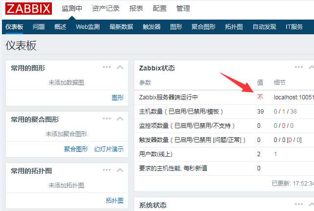
Task: Open the IT服务 submenu tab
Action: click(x=294, y=27)
